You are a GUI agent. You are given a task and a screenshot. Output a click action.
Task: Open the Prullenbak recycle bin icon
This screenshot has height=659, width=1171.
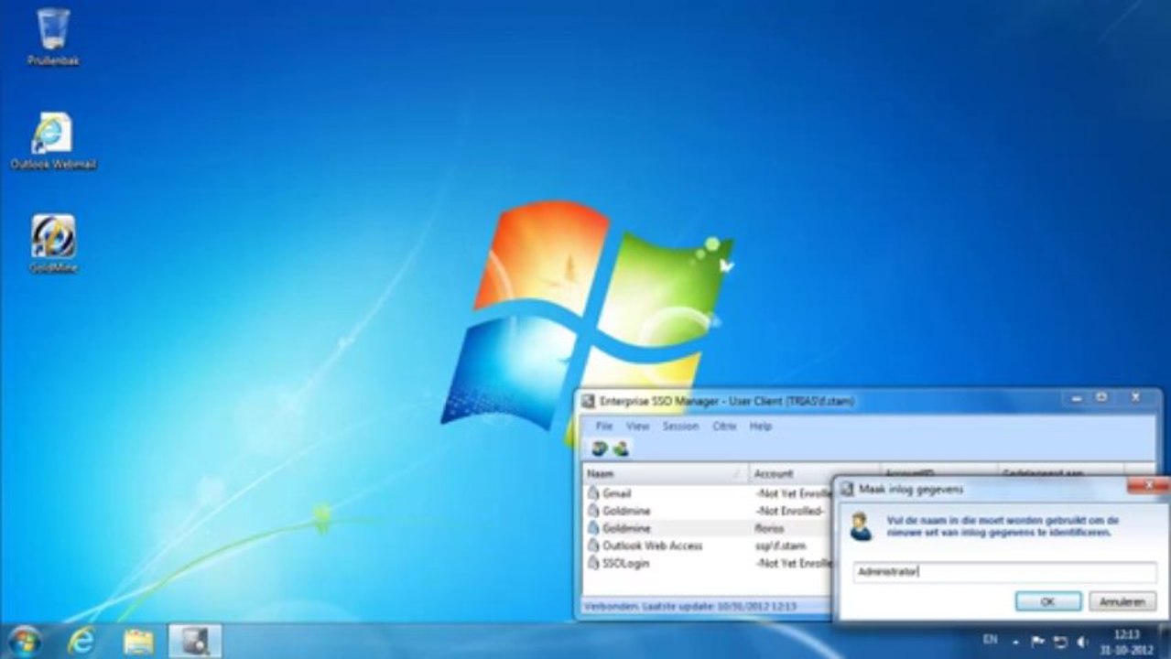pos(53,37)
